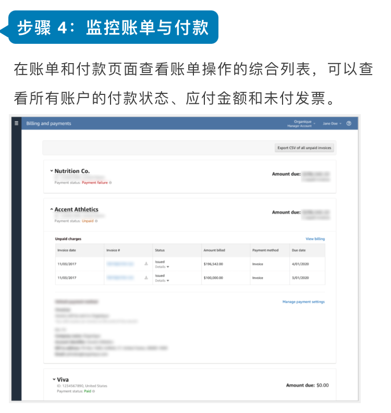391x413 pixels.
Task: Open Organique Manager Account dropdown
Action: point(301,124)
